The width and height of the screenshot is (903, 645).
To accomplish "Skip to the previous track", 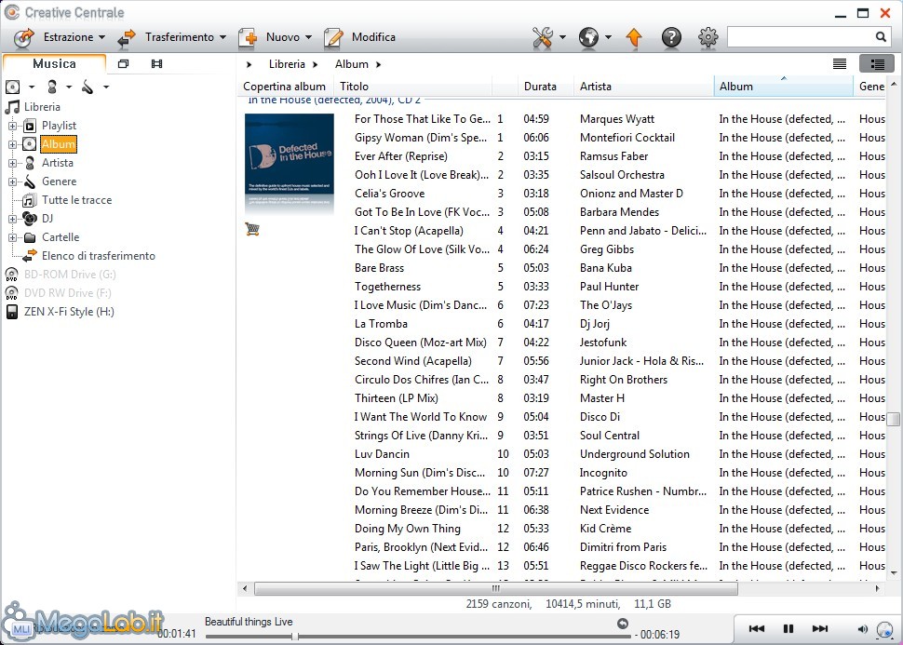I will (756, 628).
